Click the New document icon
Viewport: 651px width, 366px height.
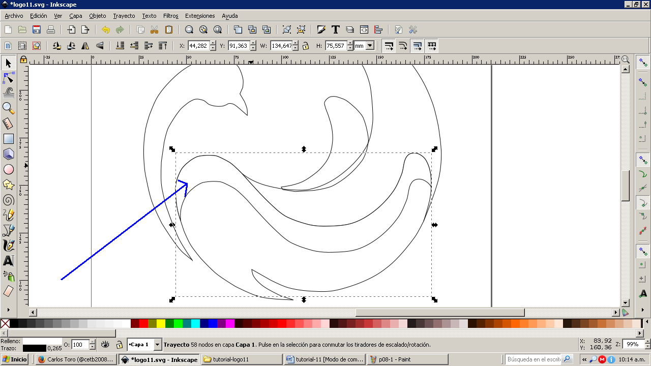pos(8,29)
